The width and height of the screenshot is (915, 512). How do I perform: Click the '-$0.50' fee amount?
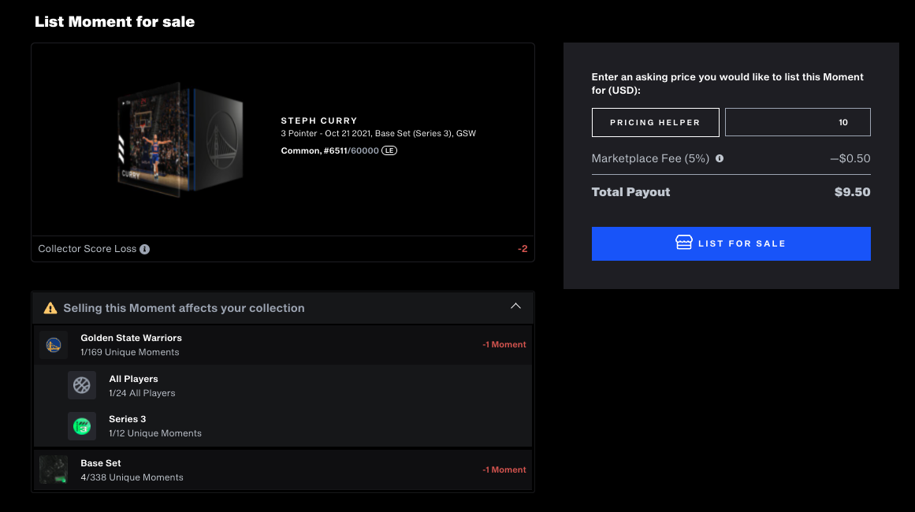850,158
